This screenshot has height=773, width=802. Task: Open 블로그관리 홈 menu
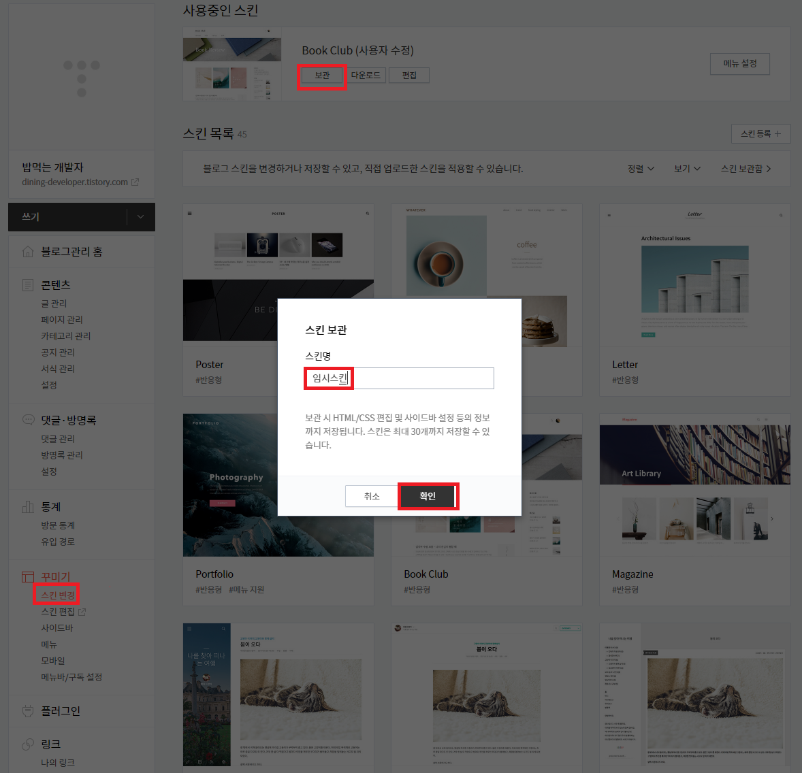pyautogui.click(x=71, y=252)
